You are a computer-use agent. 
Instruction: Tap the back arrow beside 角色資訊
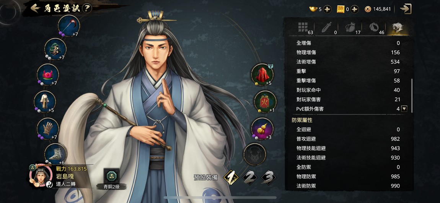pos(35,8)
